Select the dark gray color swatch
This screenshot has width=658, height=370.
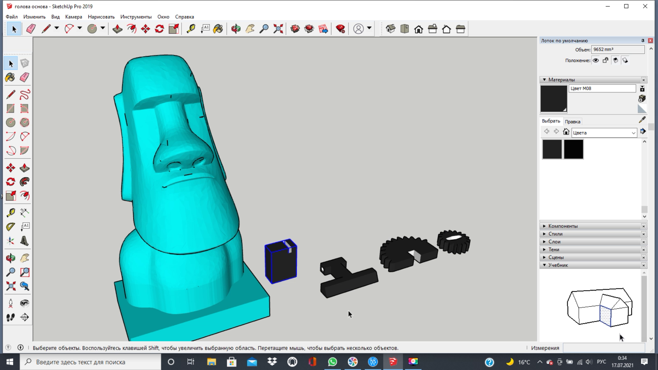[x=552, y=149]
